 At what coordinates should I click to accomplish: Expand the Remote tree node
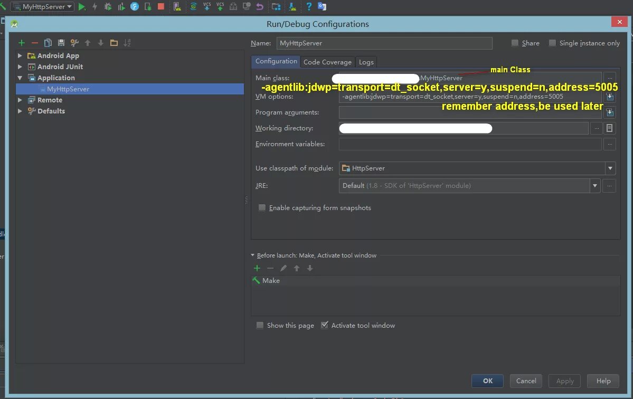click(20, 100)
